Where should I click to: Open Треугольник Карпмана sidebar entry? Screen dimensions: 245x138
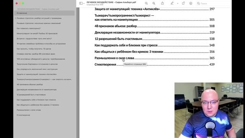pyautogui.click(x=37, y=64)
